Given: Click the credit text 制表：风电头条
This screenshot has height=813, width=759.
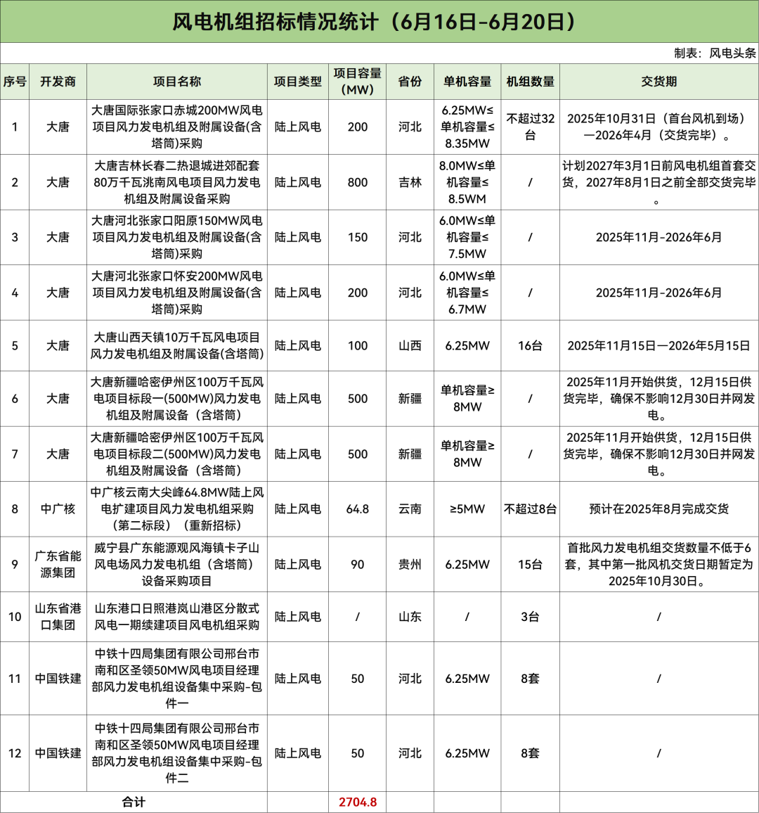Looking at the screenshot, I should click(x=715, y=53).
